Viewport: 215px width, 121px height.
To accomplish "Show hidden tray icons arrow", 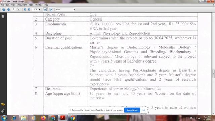I will click(x=187, y=118).
